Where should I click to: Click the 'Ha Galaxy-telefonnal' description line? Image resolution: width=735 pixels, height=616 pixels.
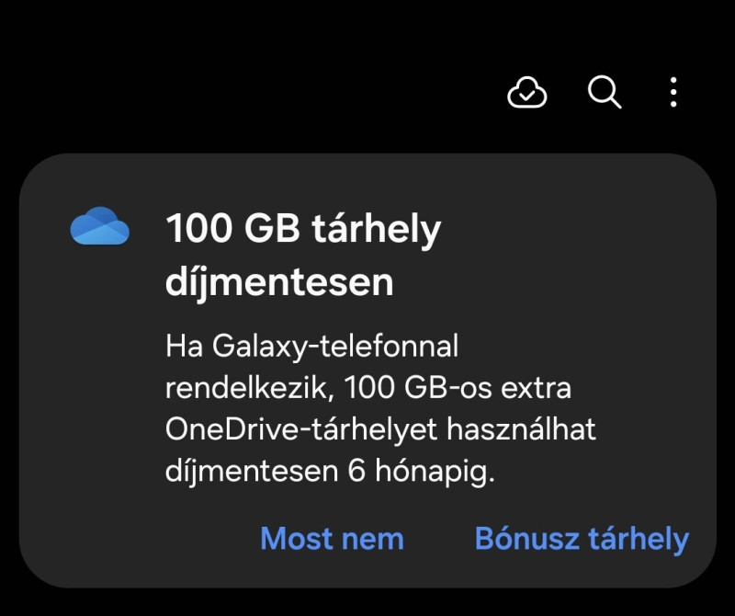[311, 347]
